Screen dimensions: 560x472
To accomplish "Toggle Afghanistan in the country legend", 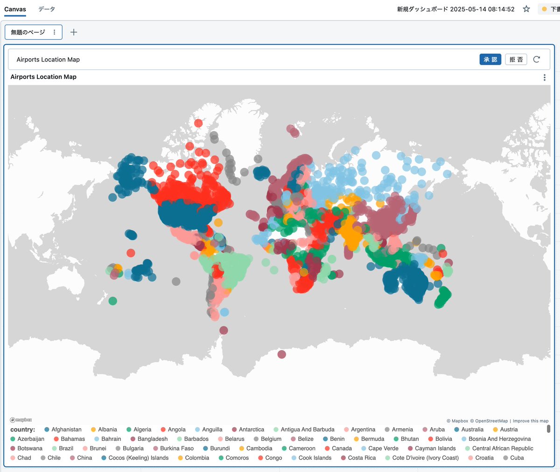I will click(63, 429).
